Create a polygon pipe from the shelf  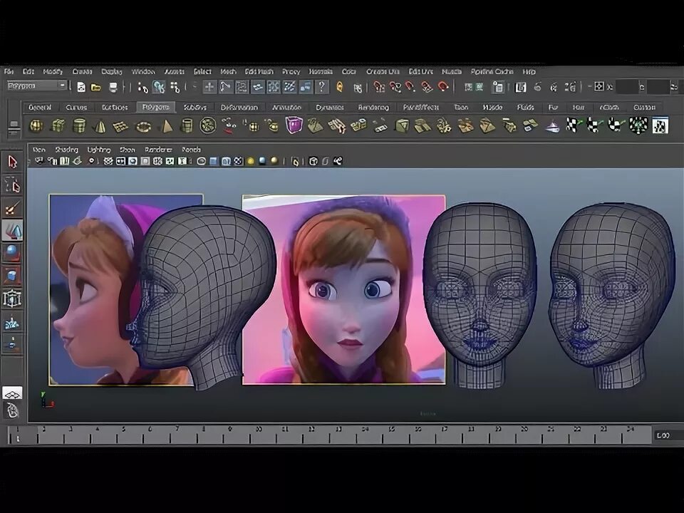click(x=187, y=126)
